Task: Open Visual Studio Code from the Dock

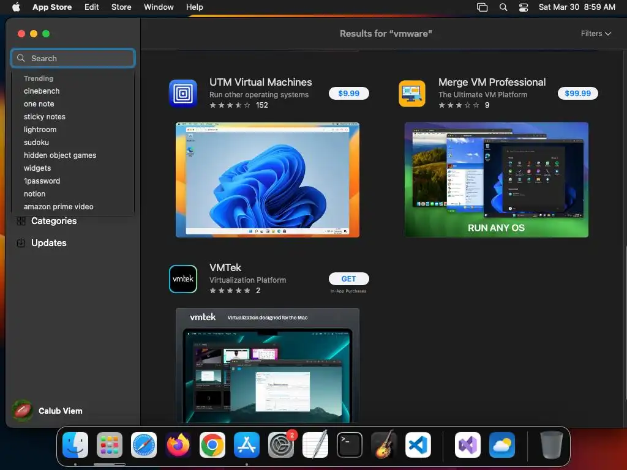Action: [x=418, y=445]
